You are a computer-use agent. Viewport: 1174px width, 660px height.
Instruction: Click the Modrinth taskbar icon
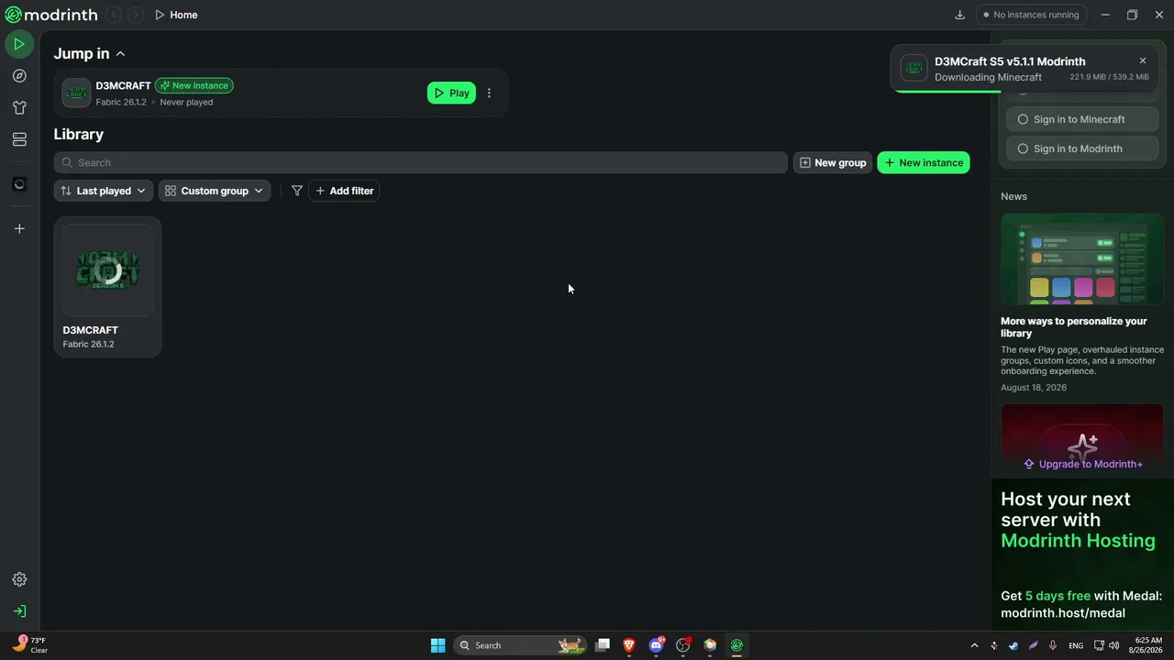(x=737, y=645)
